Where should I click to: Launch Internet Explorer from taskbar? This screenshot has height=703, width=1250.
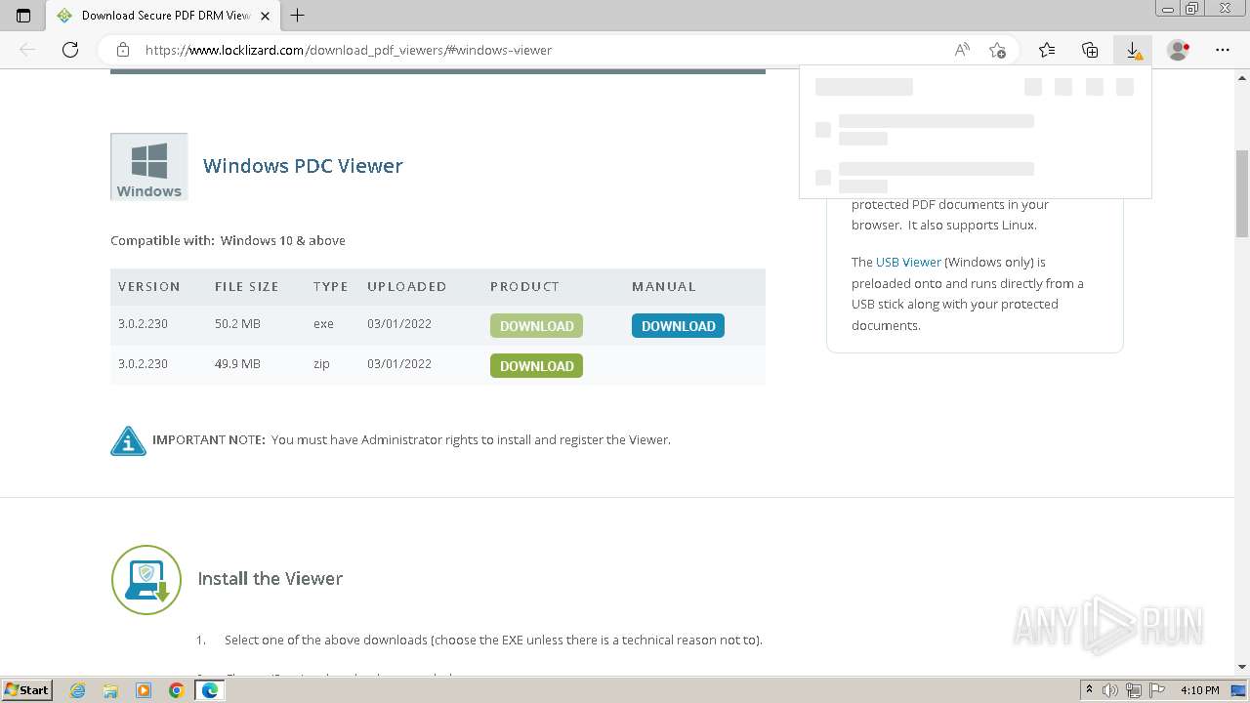coord(78,690)
